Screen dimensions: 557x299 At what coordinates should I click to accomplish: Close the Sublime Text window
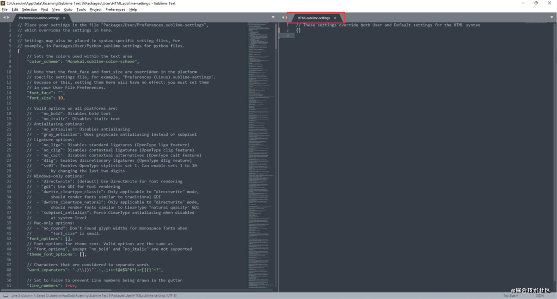pos(549,3)
